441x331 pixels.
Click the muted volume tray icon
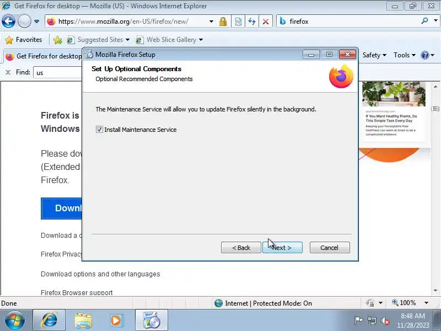point(385,321)
